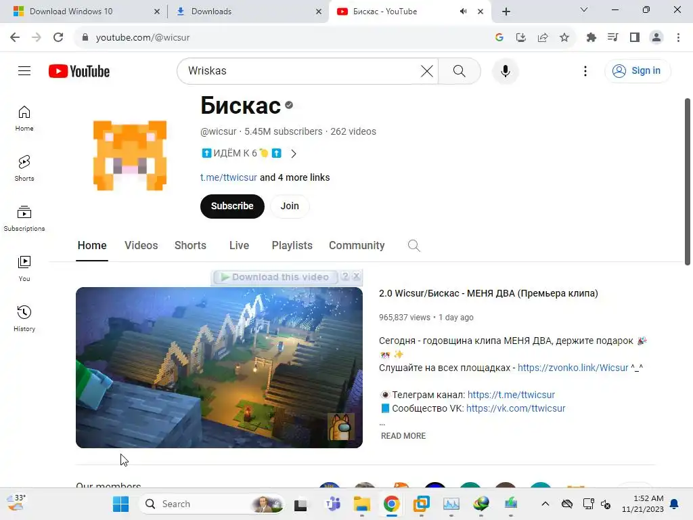Click the Google icon in the address bar

pyautogui.click(x=499, y=38)
